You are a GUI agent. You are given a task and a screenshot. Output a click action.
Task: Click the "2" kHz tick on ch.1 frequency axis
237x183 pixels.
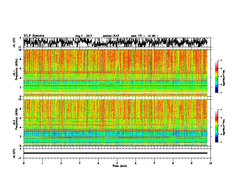point(21,87)
